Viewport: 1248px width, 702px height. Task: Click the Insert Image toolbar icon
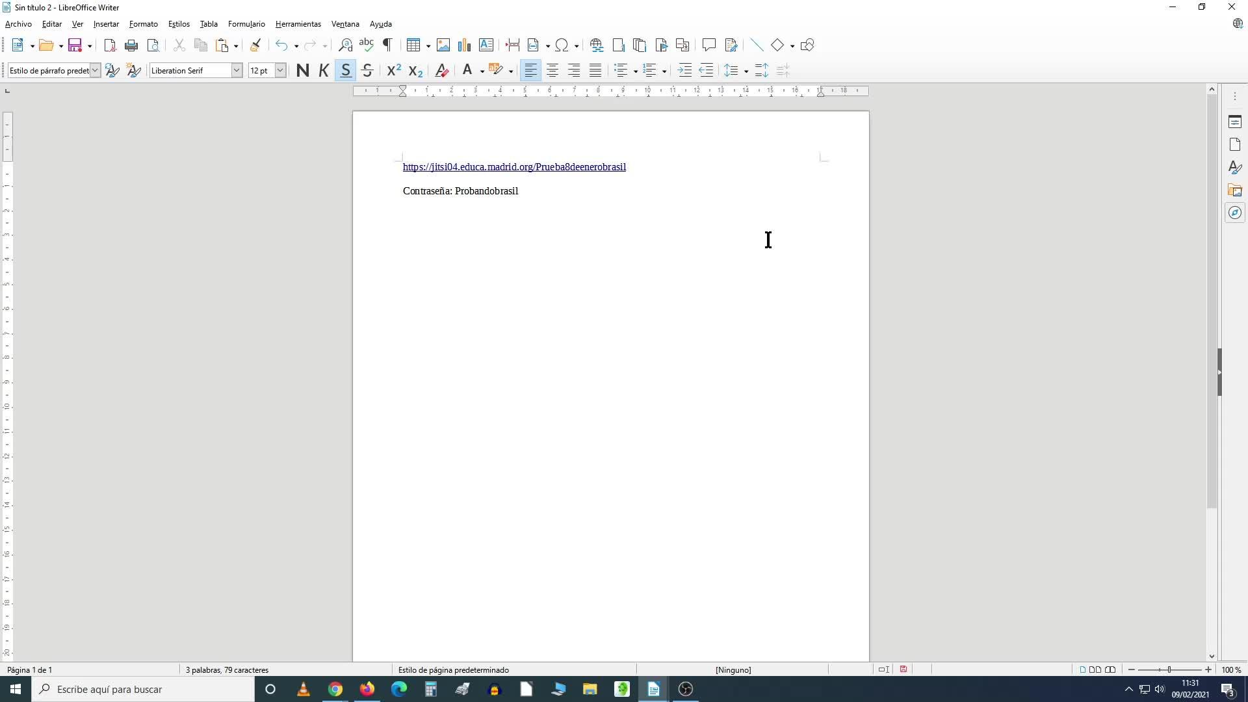[443, 45]
